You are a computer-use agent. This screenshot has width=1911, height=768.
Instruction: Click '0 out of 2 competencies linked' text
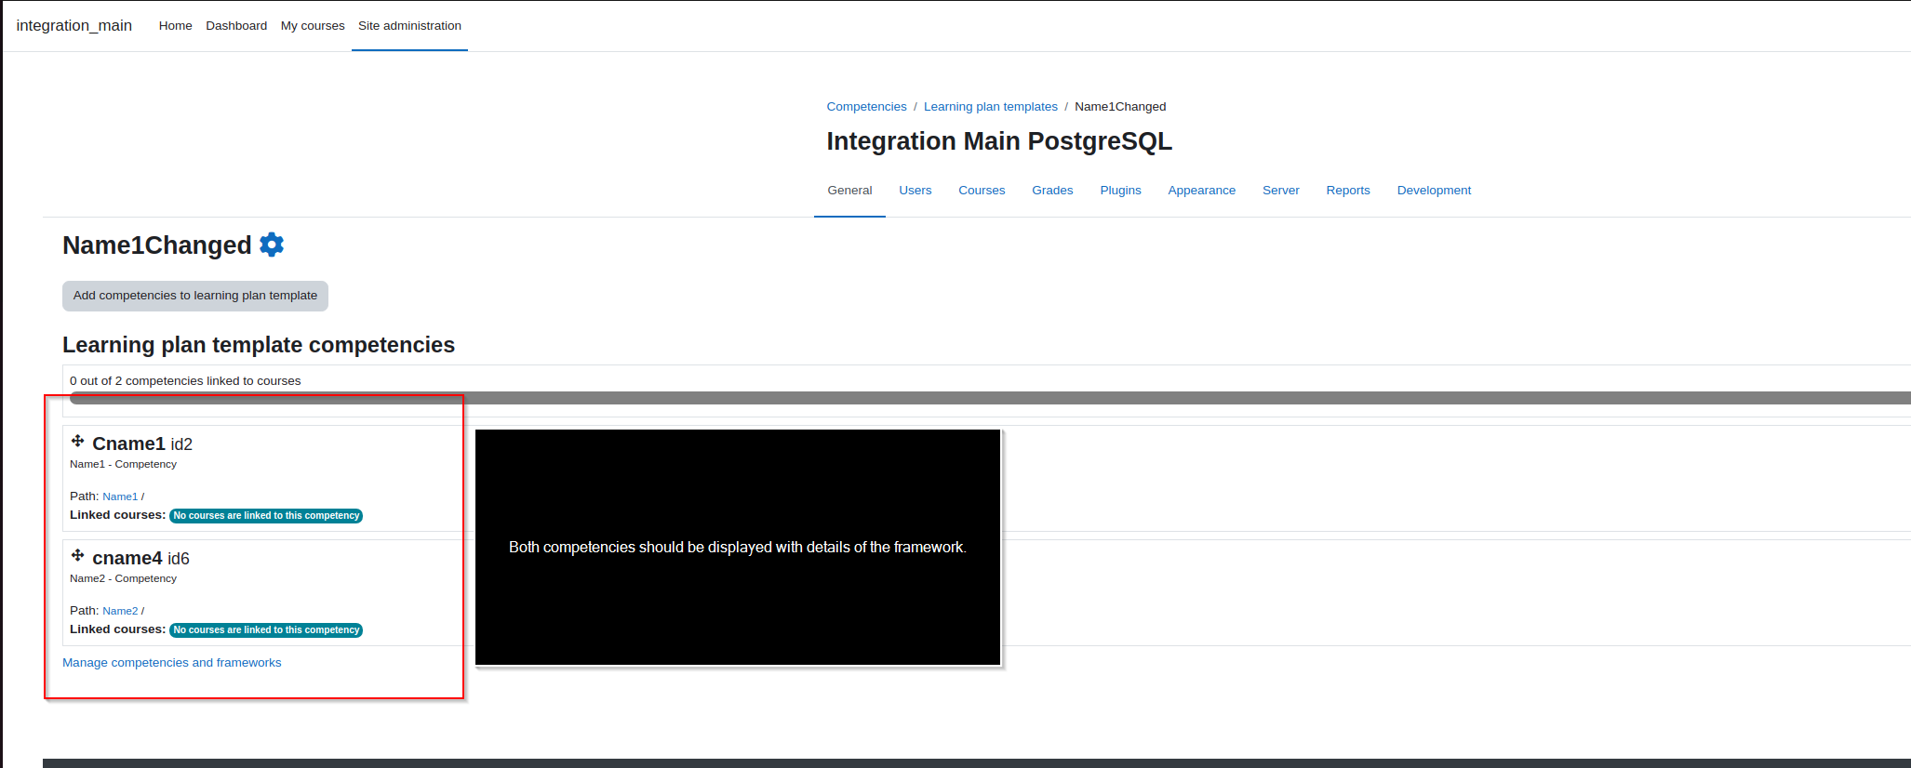185,381
